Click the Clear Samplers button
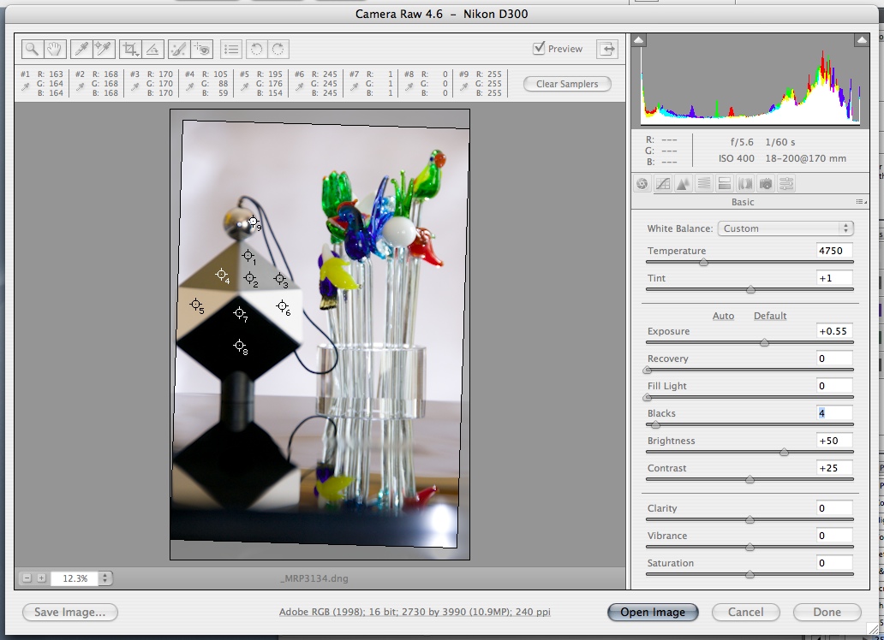Viewport: 884px width, 640px height. (x=567, y=84)
